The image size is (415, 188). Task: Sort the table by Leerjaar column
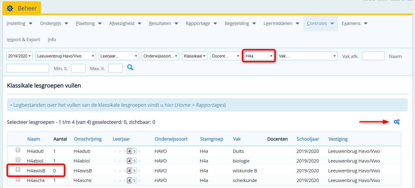pyautogui.click(x=121, y=139)
